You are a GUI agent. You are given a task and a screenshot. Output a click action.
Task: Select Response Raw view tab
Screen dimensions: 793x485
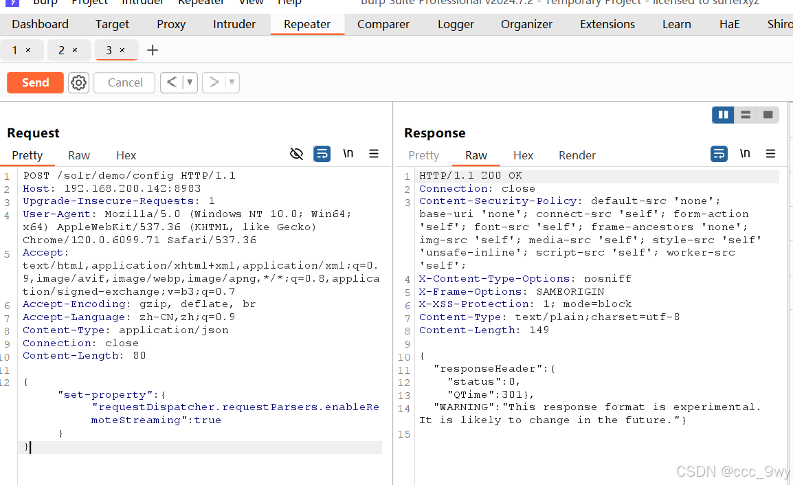[476, 155]
